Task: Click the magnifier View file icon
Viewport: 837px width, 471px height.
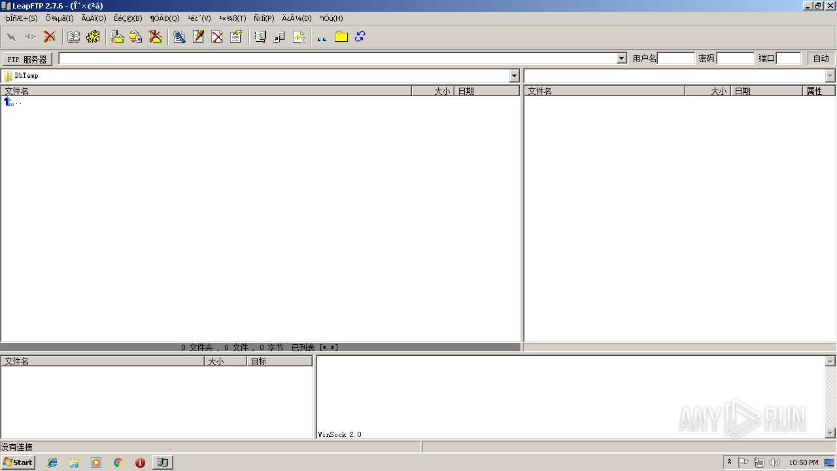Action: (179, 37)
